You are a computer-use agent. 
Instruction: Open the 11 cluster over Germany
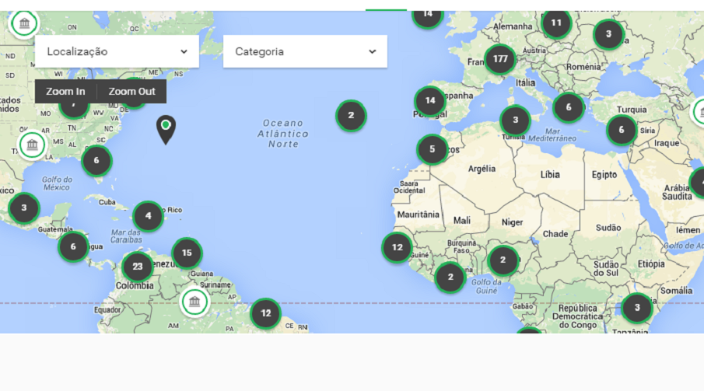[556, 23]
